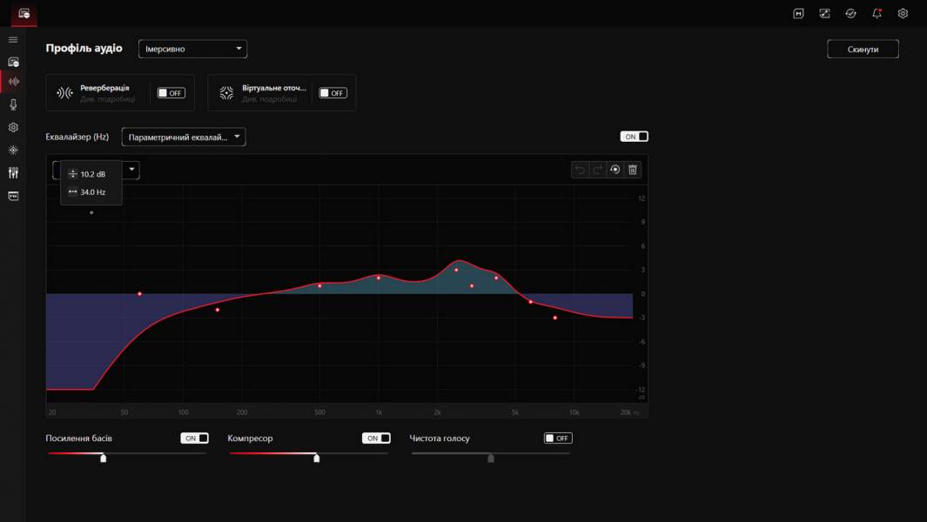927x522 pixels.
Task: Click the redo arrow in equalizer toolbar
Action: [x=598, y=171]
